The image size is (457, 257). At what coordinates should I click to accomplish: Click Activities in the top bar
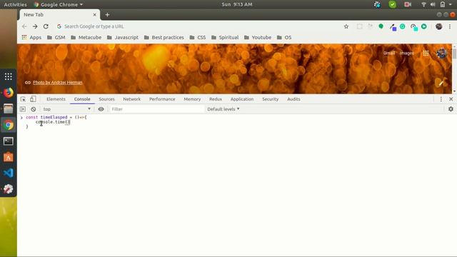coord(15,4)
